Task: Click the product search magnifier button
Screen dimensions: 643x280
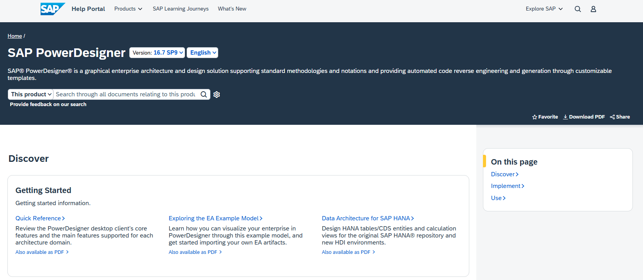Action: [x=204, y=94]
